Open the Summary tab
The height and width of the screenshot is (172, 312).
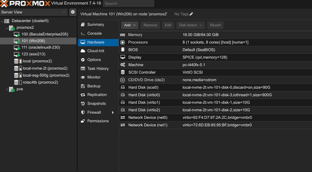pyautogui.click(x=98, y=24)
